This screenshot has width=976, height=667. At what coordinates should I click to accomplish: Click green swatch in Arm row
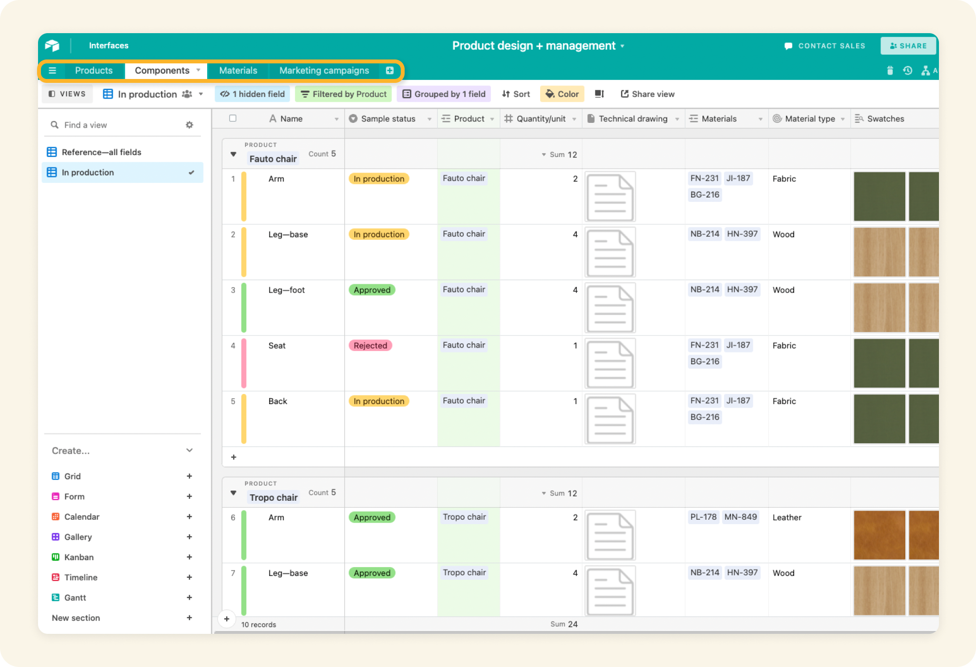pos(879,196)
